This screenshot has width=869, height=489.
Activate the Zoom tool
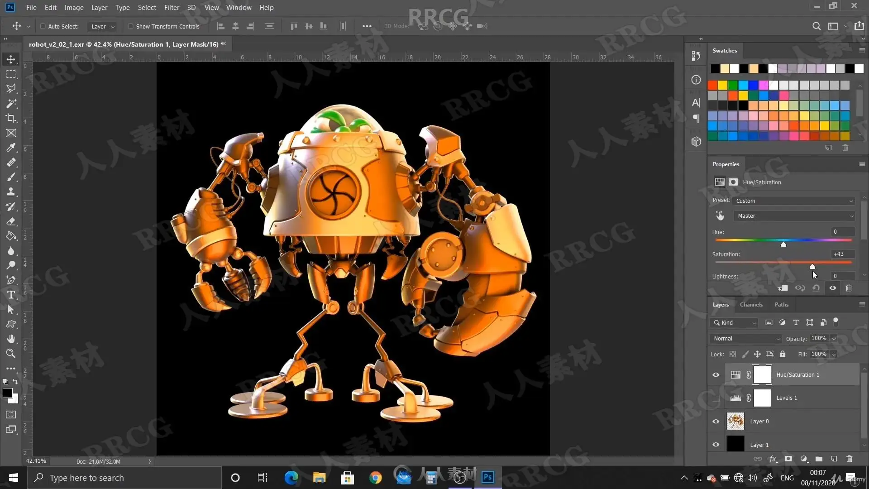(x=11, y=353)
